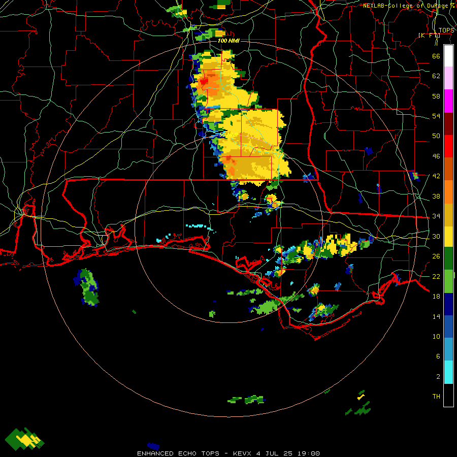Select the 54 legend value

coord(436,116)
